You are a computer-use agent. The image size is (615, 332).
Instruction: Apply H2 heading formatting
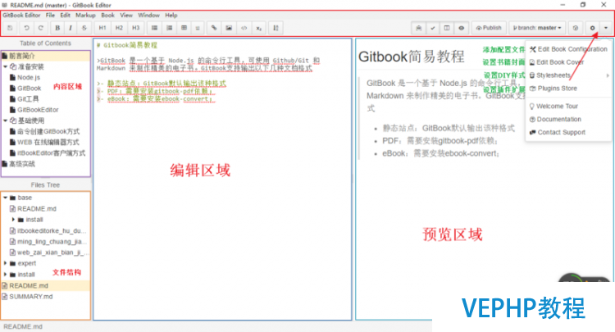[x=119, y=28]
